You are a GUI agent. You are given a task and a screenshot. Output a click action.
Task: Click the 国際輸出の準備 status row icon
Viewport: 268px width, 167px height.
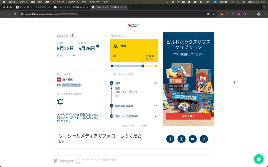[111, 106]
